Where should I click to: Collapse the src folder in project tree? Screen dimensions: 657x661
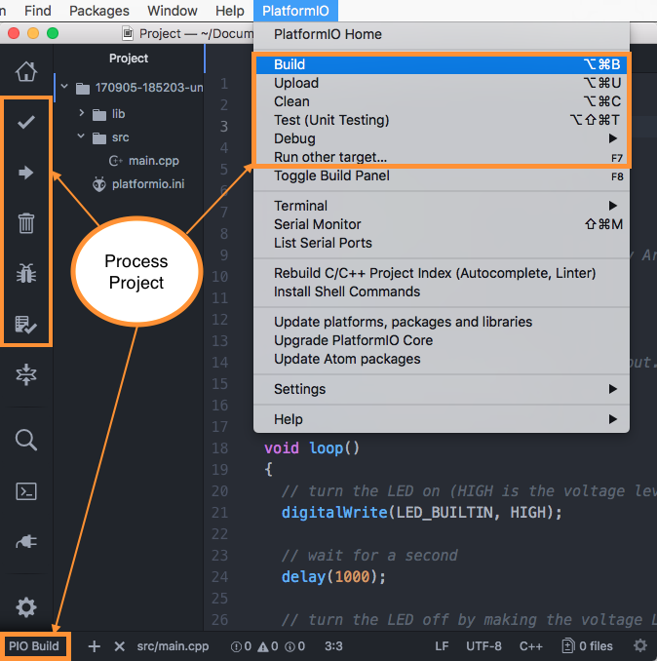click(82, 137)
